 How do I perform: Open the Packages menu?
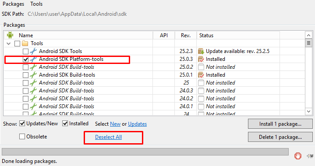[x=13, y=4]
